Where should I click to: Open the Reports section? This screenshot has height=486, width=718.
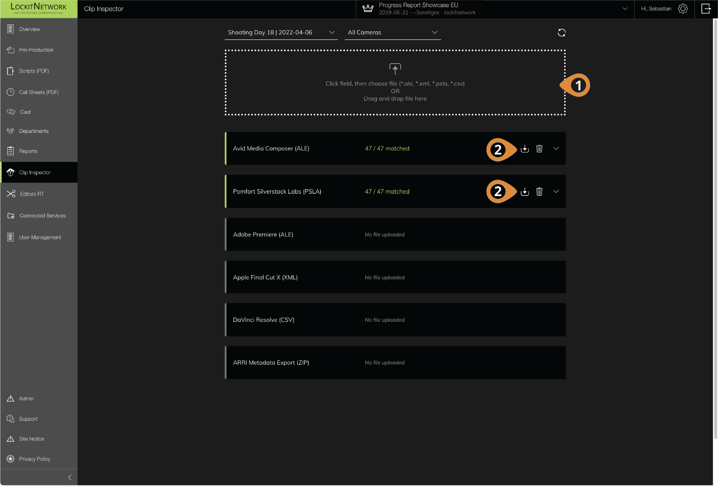coord(39,151)
